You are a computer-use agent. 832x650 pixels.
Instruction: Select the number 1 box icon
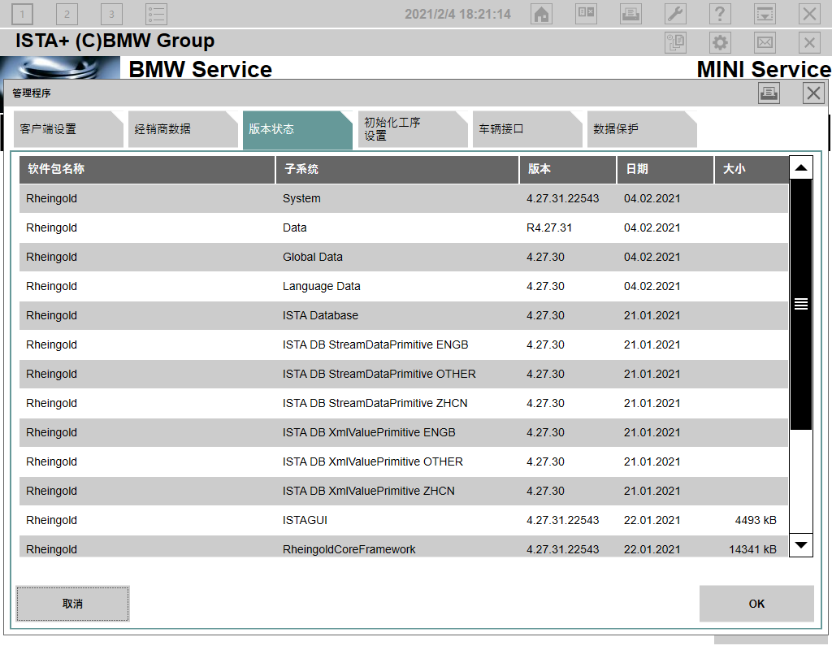tap(22, 14)
